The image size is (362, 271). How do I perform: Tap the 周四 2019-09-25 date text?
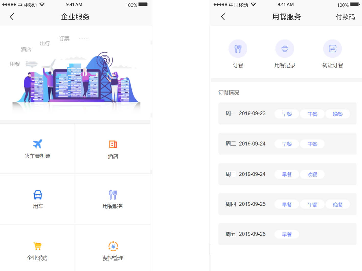pyautogui.click(x=246, y=204)
